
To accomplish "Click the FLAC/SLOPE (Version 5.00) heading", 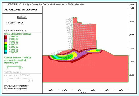I will click(21, 10).
